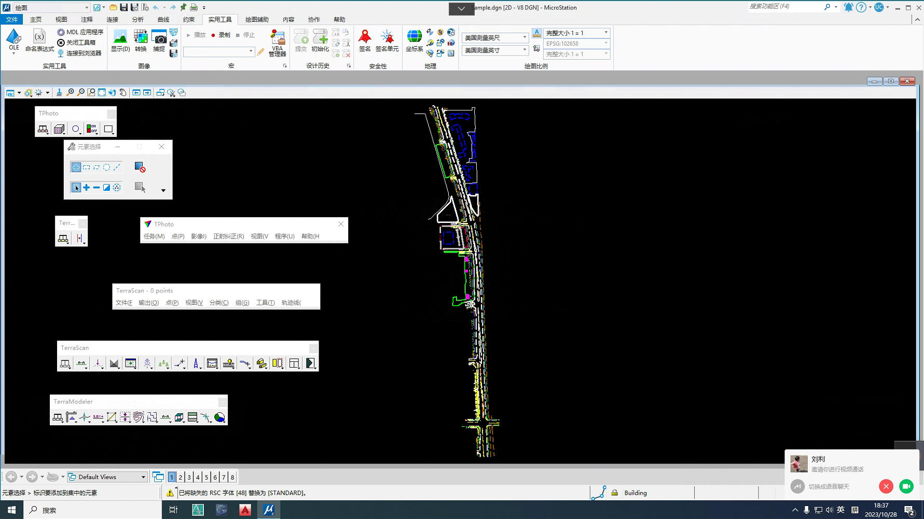This screenshot has width=924, height=519.
Task: Toggle view 3 button
Action: pos(189,477)
